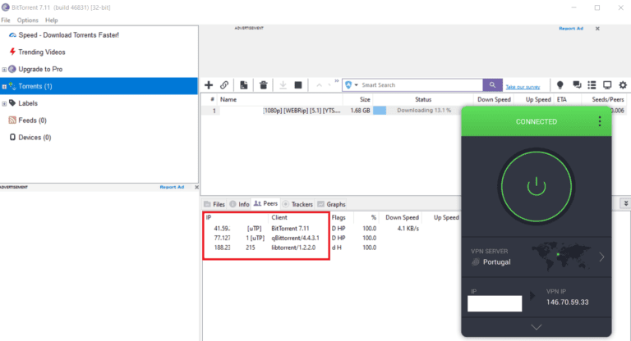Open the Help menu
631x341 pixels.
[51, 20]
